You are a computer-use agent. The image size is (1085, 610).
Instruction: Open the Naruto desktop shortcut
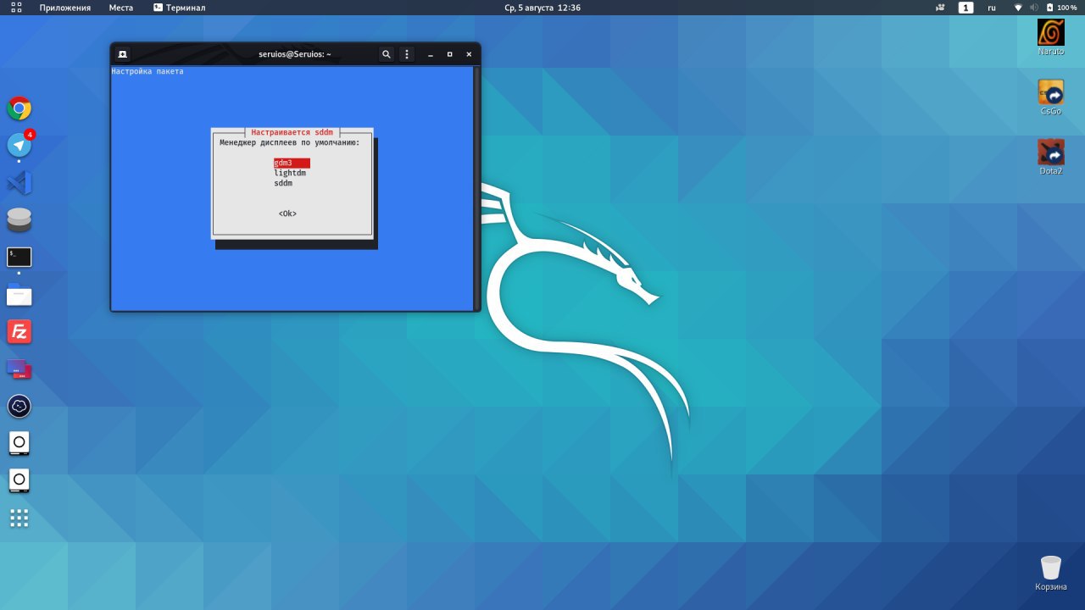[x=1051, y=37]
